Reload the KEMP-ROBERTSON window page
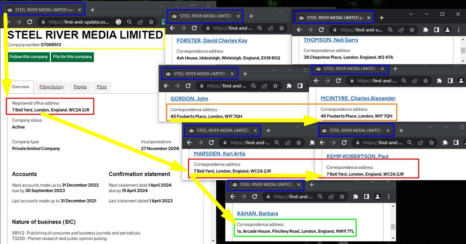This screenshot has width=466, height=244. pyautogui.click(x=344, y=143)
